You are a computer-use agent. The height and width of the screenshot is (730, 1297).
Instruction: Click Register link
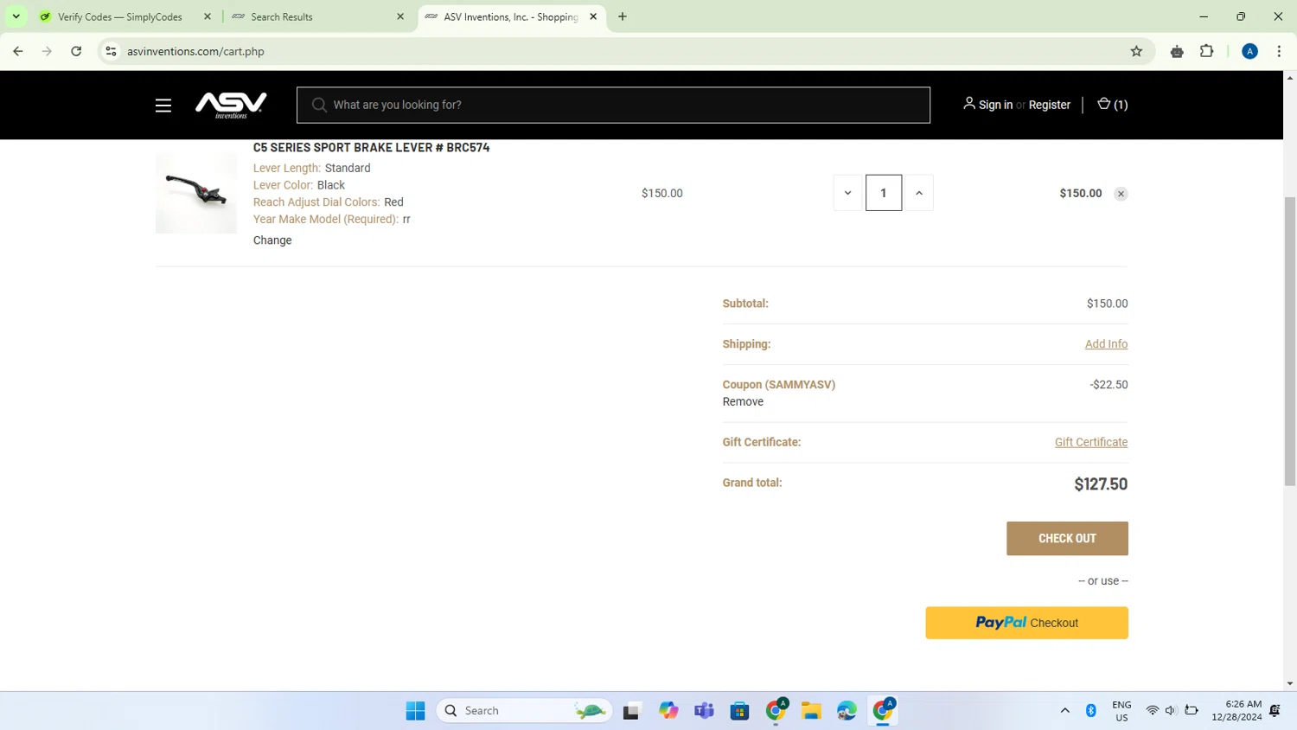point(1050,105)
